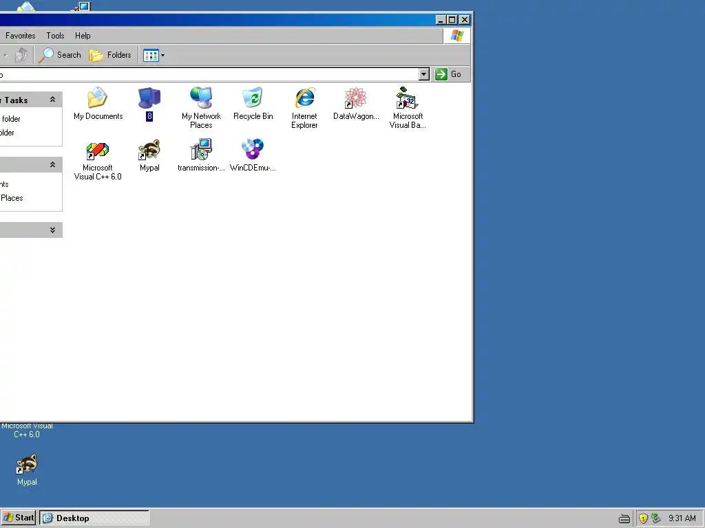Open the Favorites menu
Viewport: 705px width, 528px height.
coord(20,36)
